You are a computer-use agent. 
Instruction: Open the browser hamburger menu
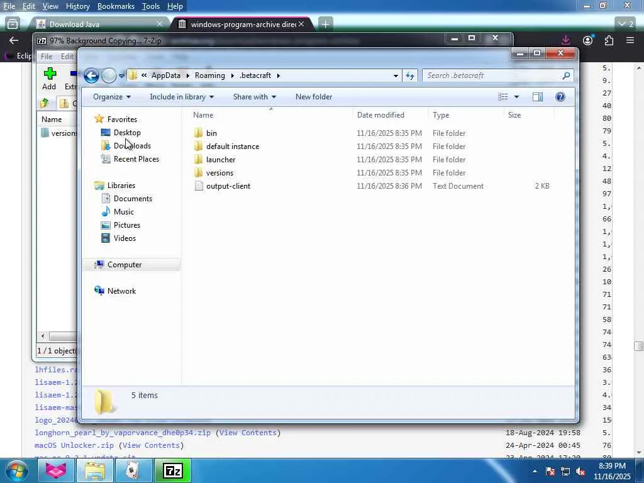pos(630,40)
